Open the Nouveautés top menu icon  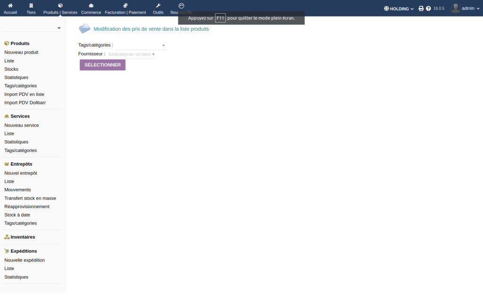[182, 6]
